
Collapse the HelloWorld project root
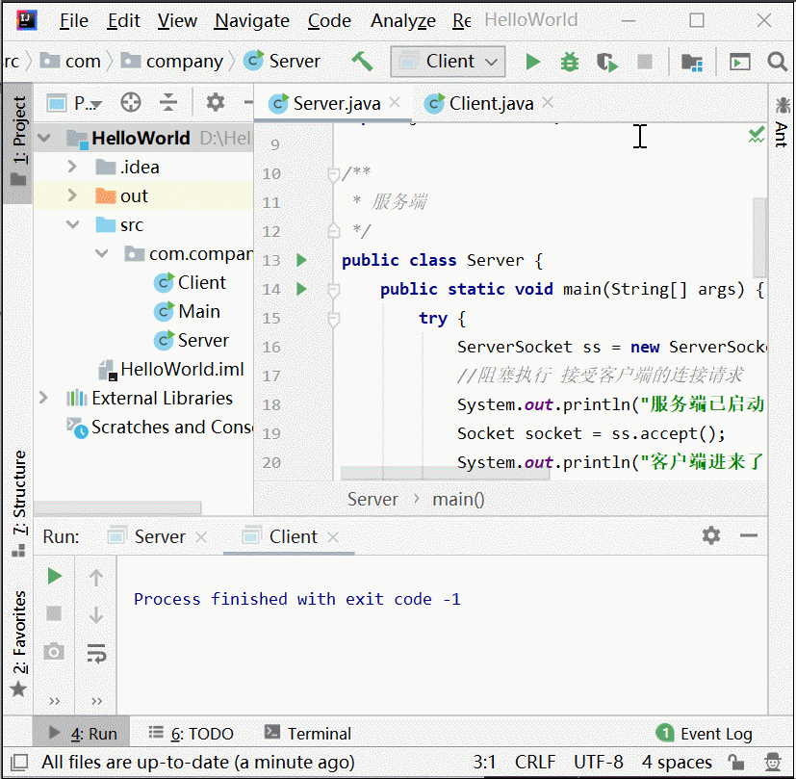(x=44, y=138)
